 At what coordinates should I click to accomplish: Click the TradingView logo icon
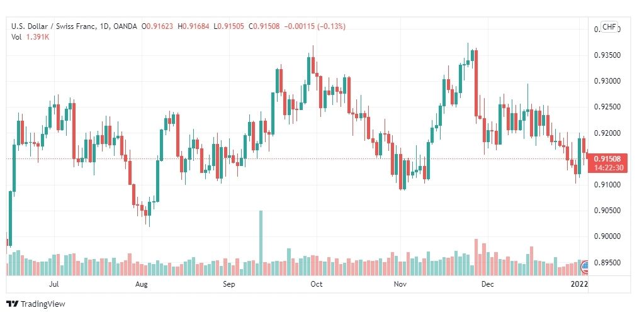tap(12, 304)
